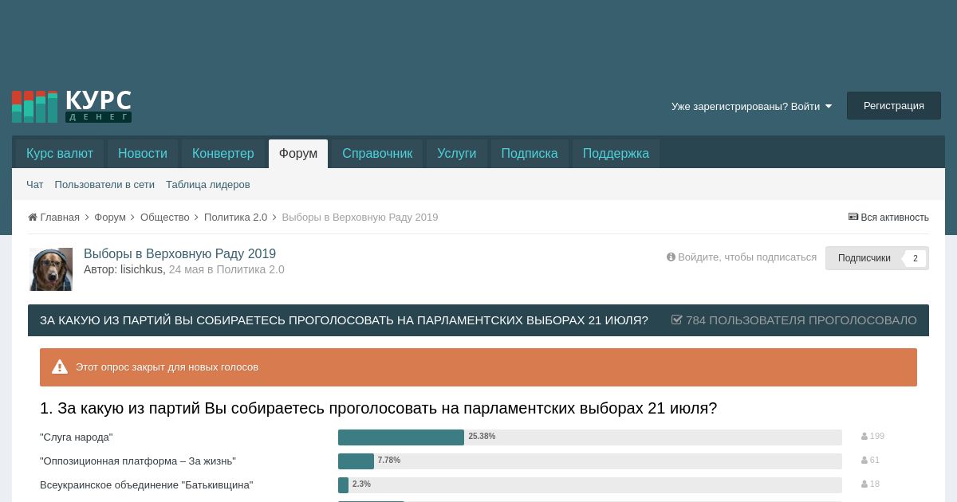957x502 pixels.
Task: Open Таблица лидеров link
Action: 208,184
